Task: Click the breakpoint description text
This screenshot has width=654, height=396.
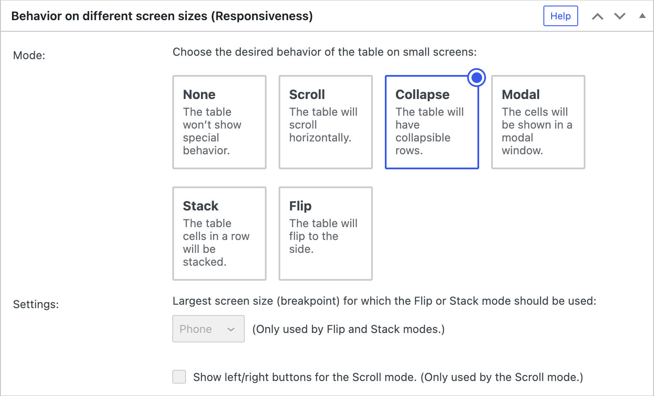Action: pos(384,301)
